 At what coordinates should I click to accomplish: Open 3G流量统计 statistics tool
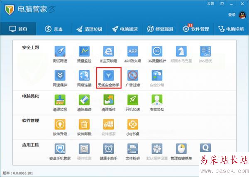tap(157, 54)
